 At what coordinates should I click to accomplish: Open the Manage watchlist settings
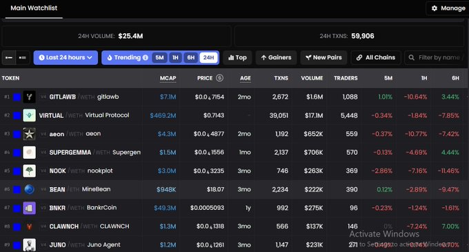pos(448,8)
